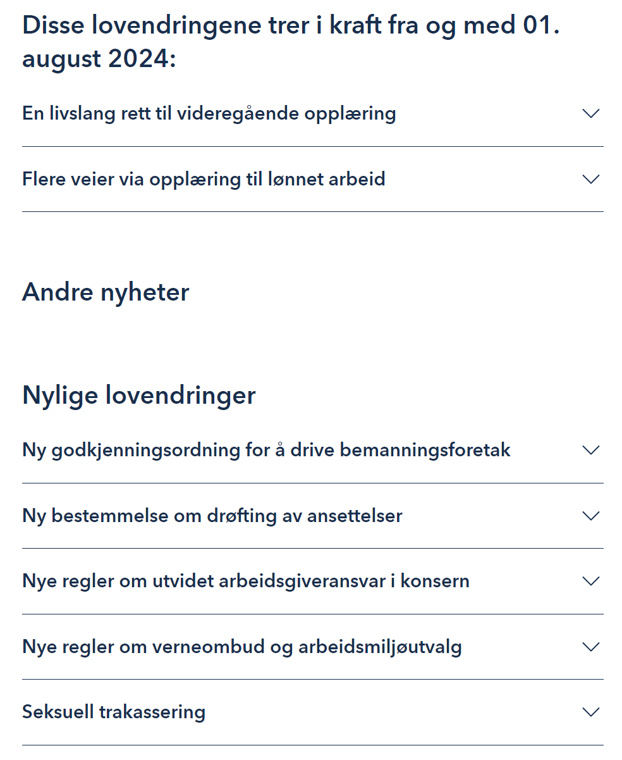Select 'Flere veier via opplæring til lønnet arbeid' title
The image size is (622, 760).
204,179
